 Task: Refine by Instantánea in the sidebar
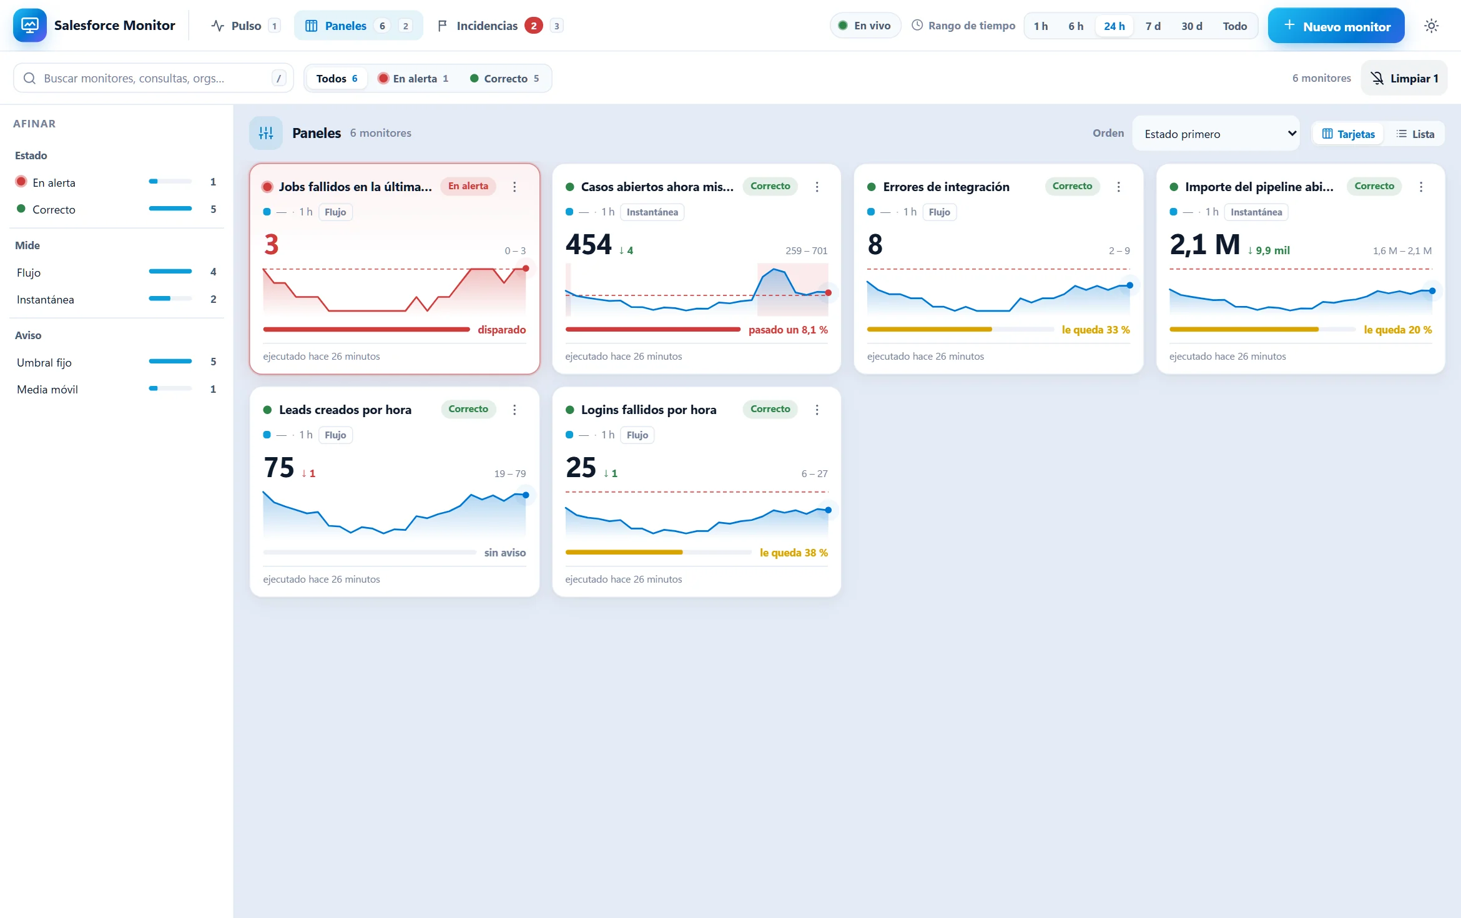coord(117,300)
